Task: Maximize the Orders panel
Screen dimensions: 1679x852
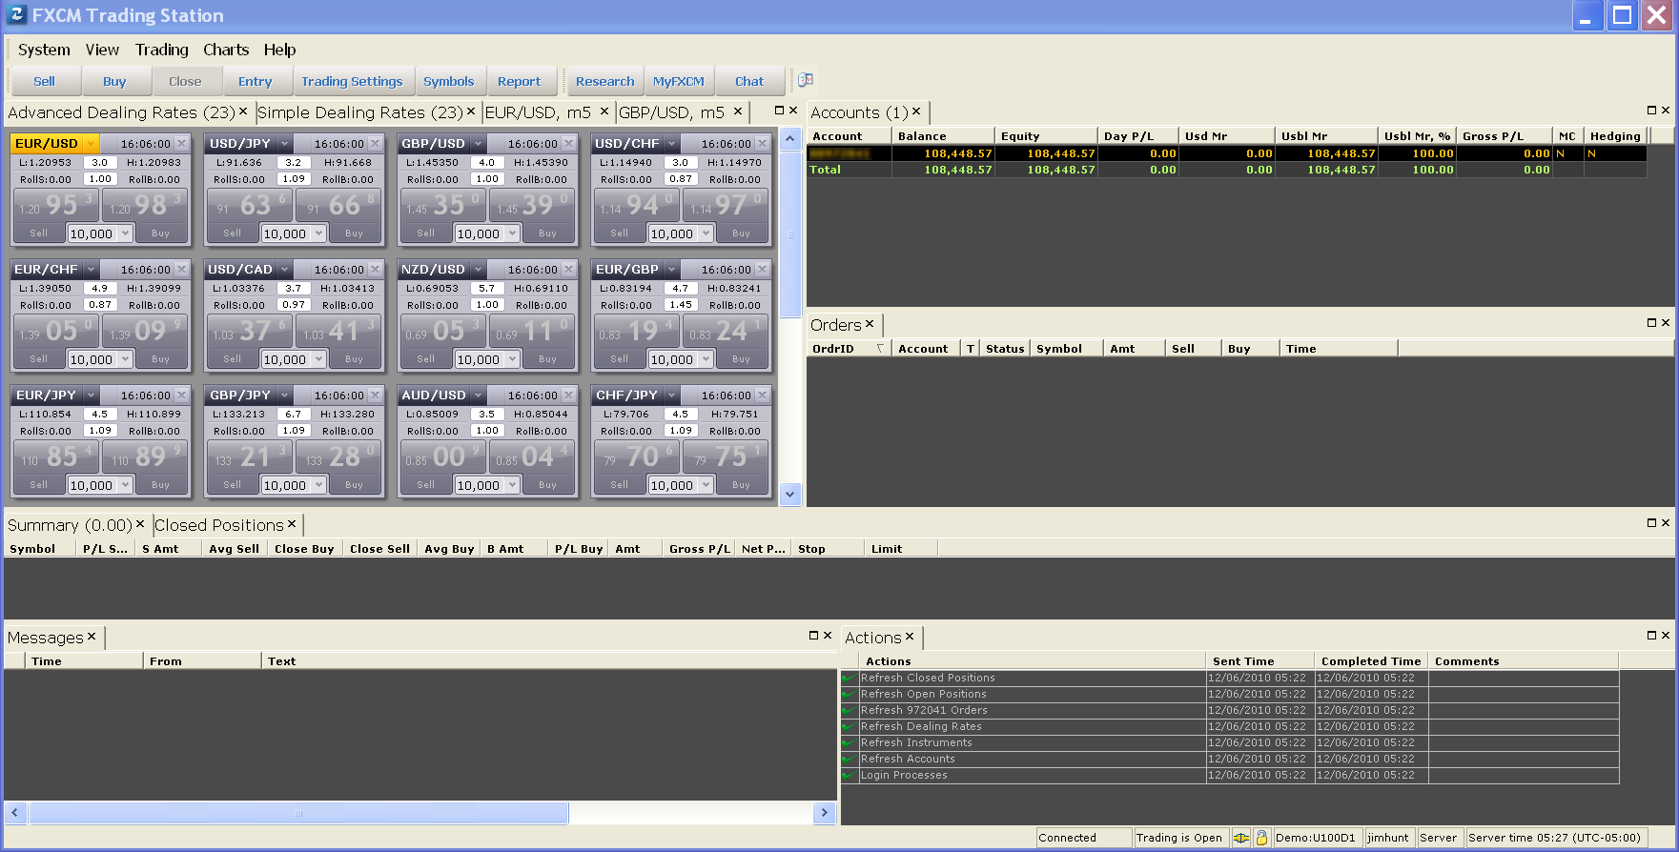Action: [x=1652, y=323]
